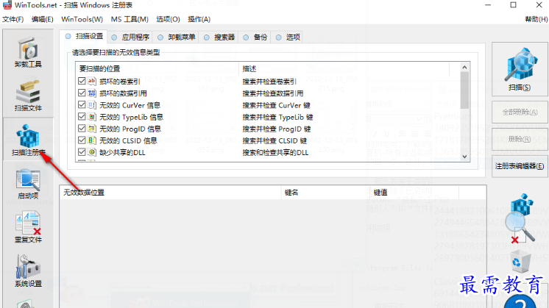Sort by 键值 column header

click(x=414, y=193)
